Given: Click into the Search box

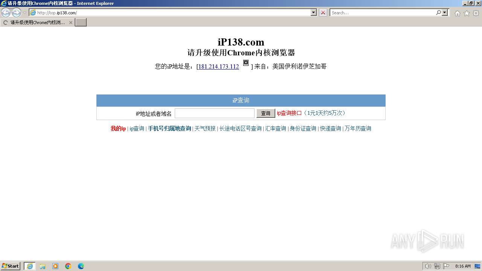Looking at the screenshot, I should pyautogui.click(x=382, y=13).
